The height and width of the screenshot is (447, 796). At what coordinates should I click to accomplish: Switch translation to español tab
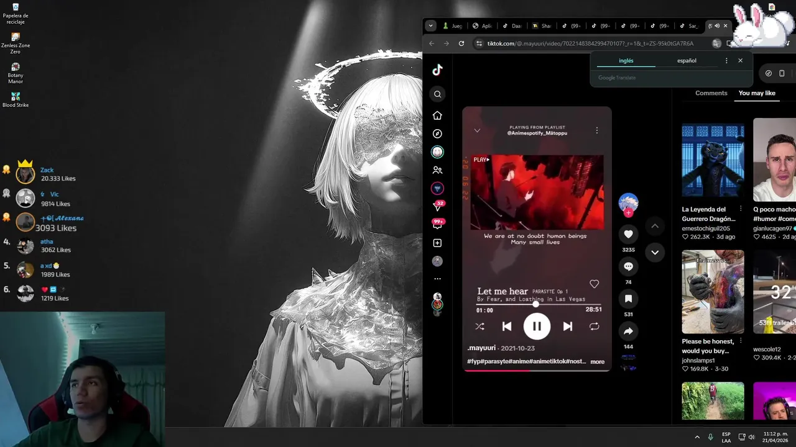(x=687, y=61)
